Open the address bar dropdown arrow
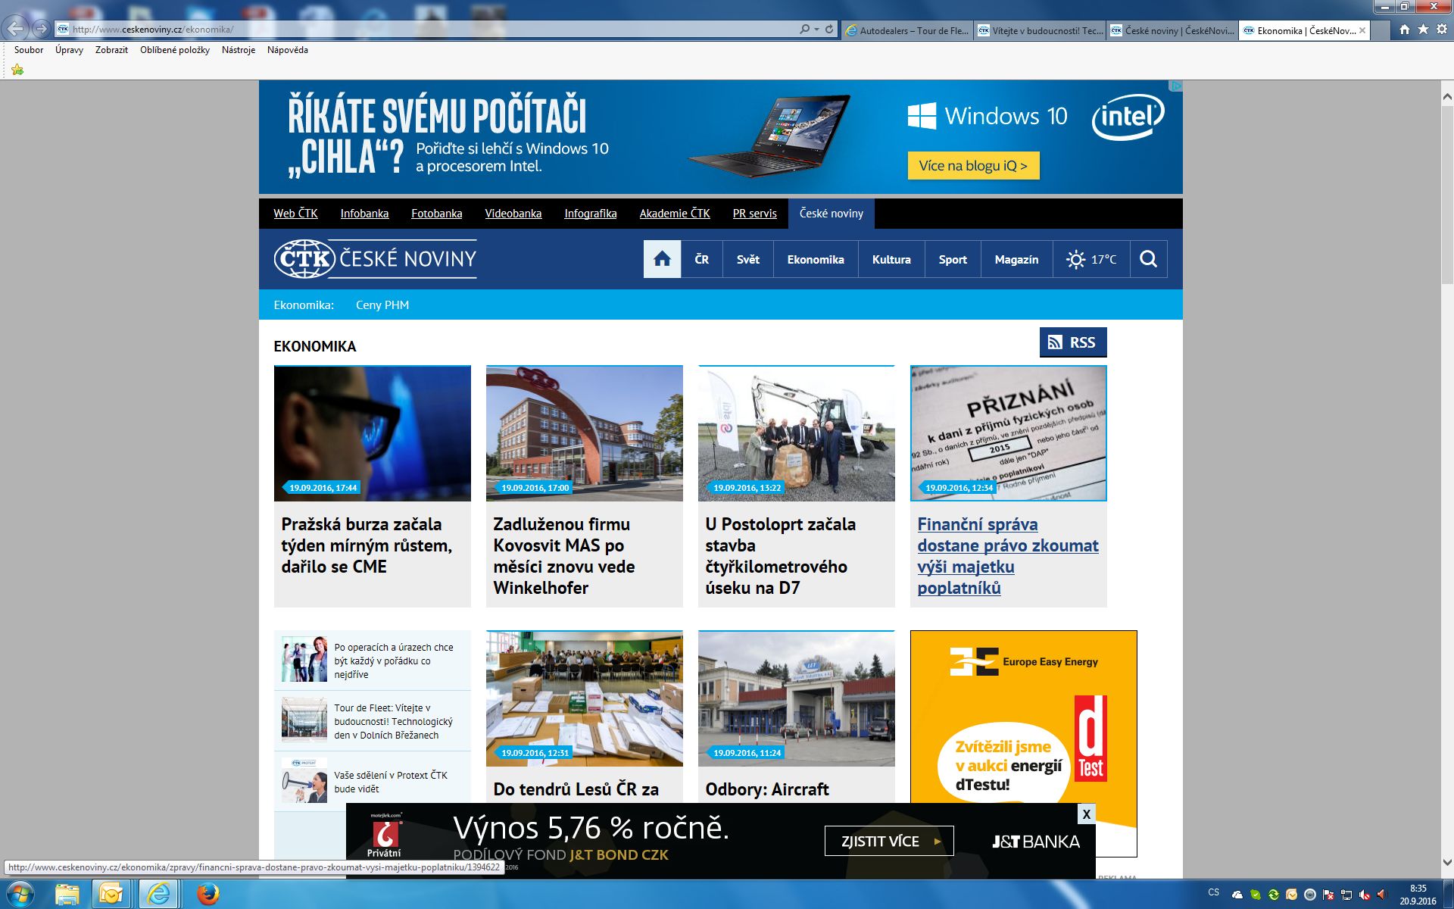 coord(816,30)
